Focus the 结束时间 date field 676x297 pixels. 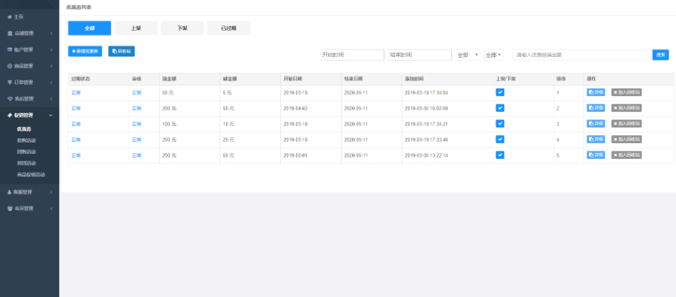coord(420,55)
